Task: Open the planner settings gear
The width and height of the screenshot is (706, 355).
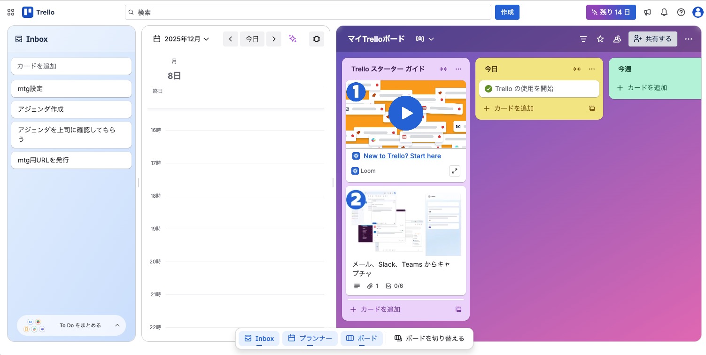Action: point(317,39)
